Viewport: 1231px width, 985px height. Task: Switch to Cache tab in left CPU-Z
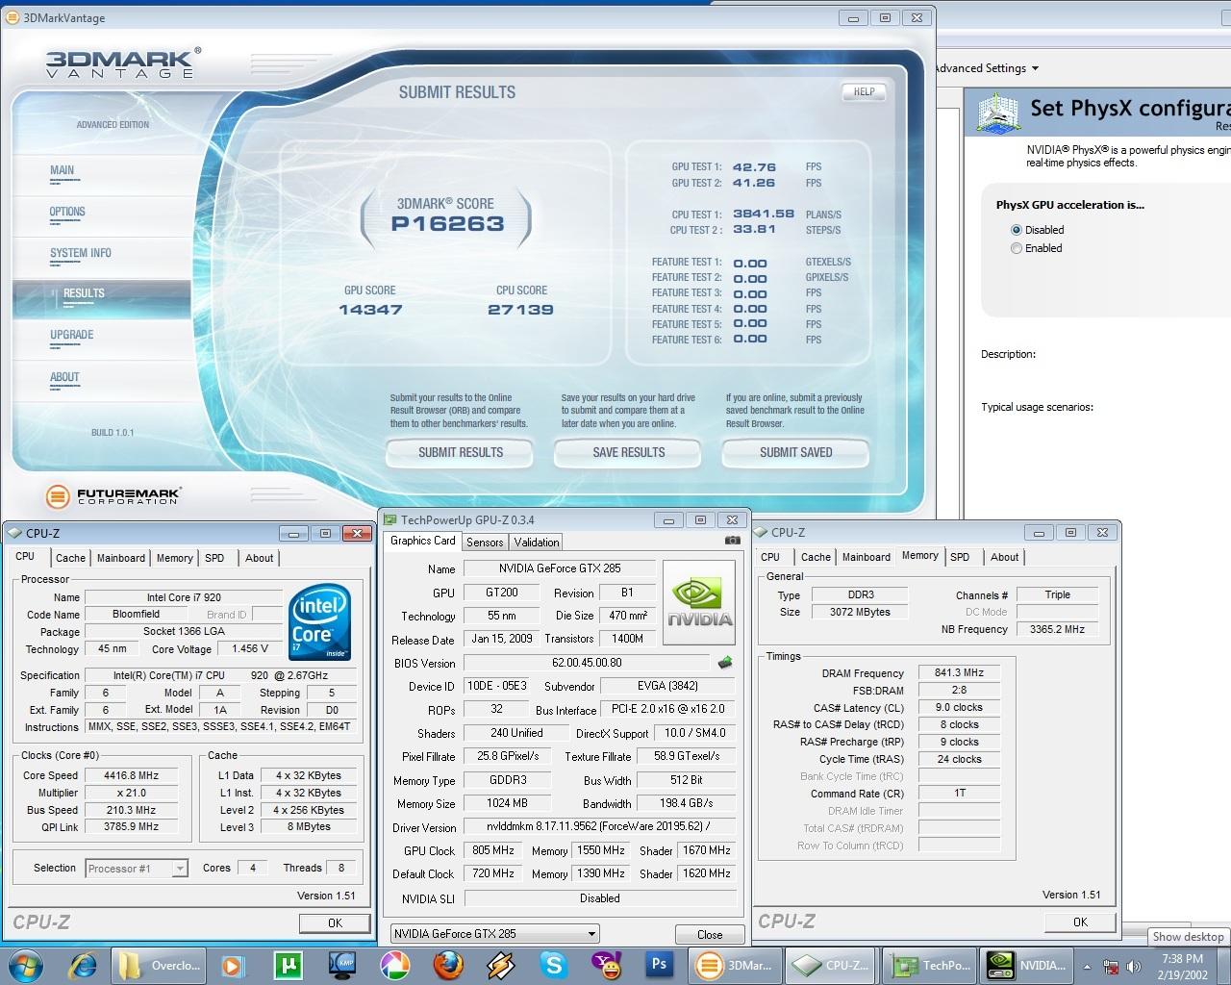pyautogui.click(x=70, y=558)
